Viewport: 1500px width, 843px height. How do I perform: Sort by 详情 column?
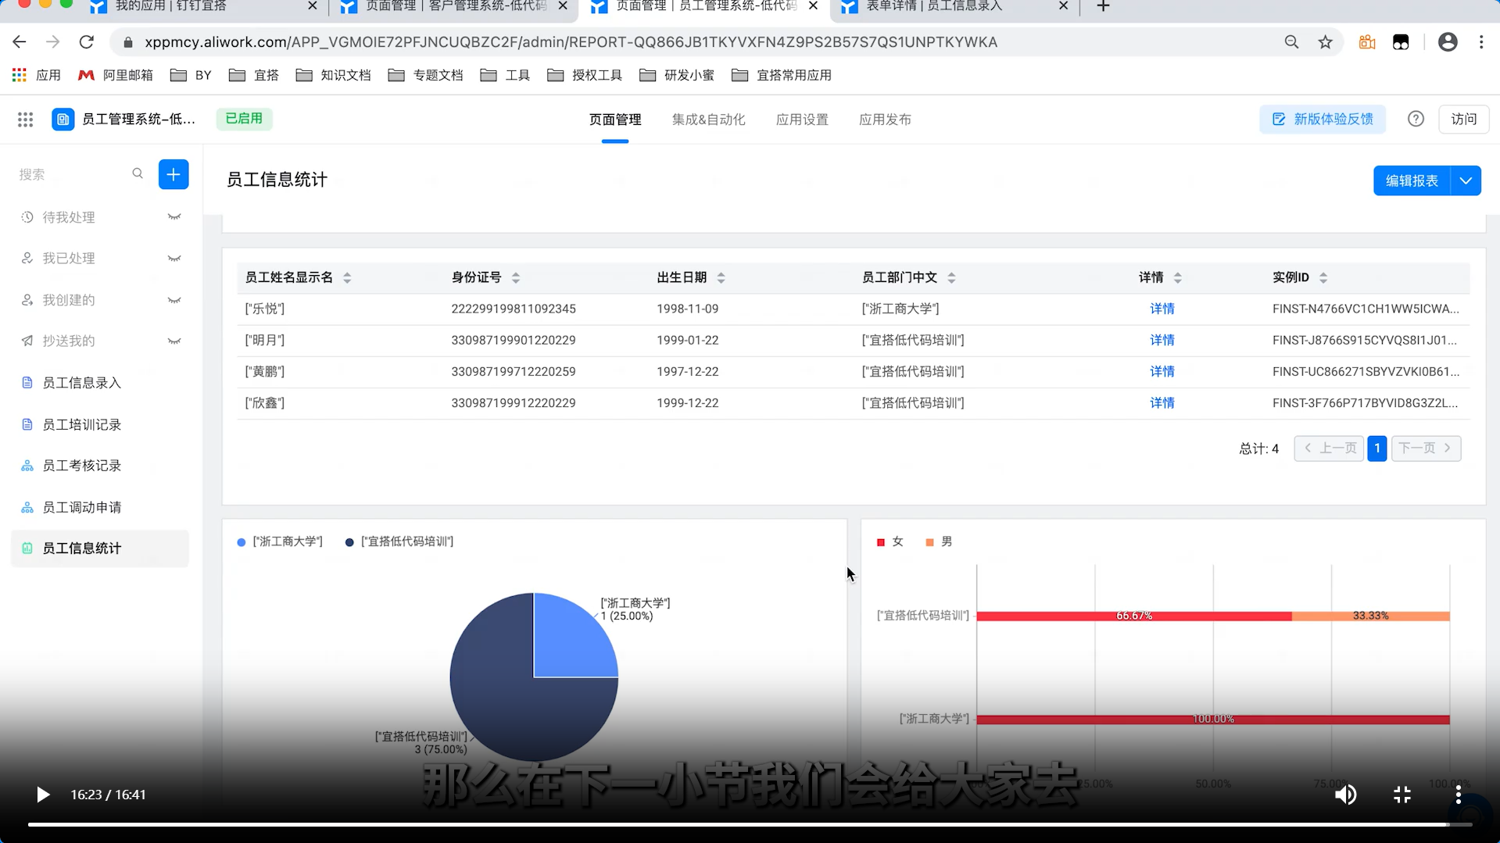click(1177, 277)
